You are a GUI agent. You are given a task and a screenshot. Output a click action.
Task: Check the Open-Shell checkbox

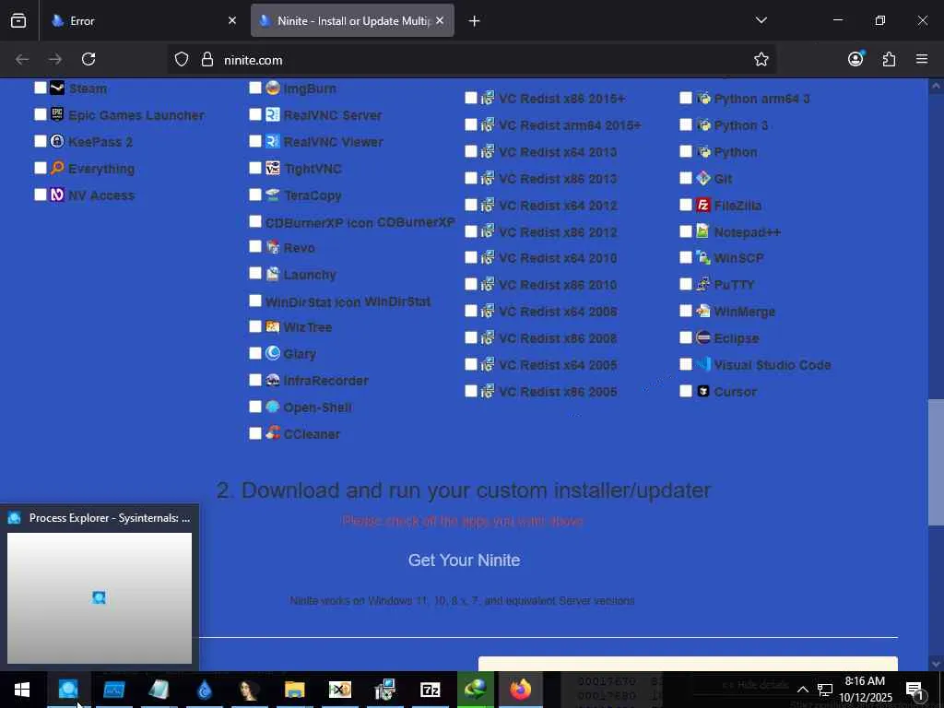(255, 407)
